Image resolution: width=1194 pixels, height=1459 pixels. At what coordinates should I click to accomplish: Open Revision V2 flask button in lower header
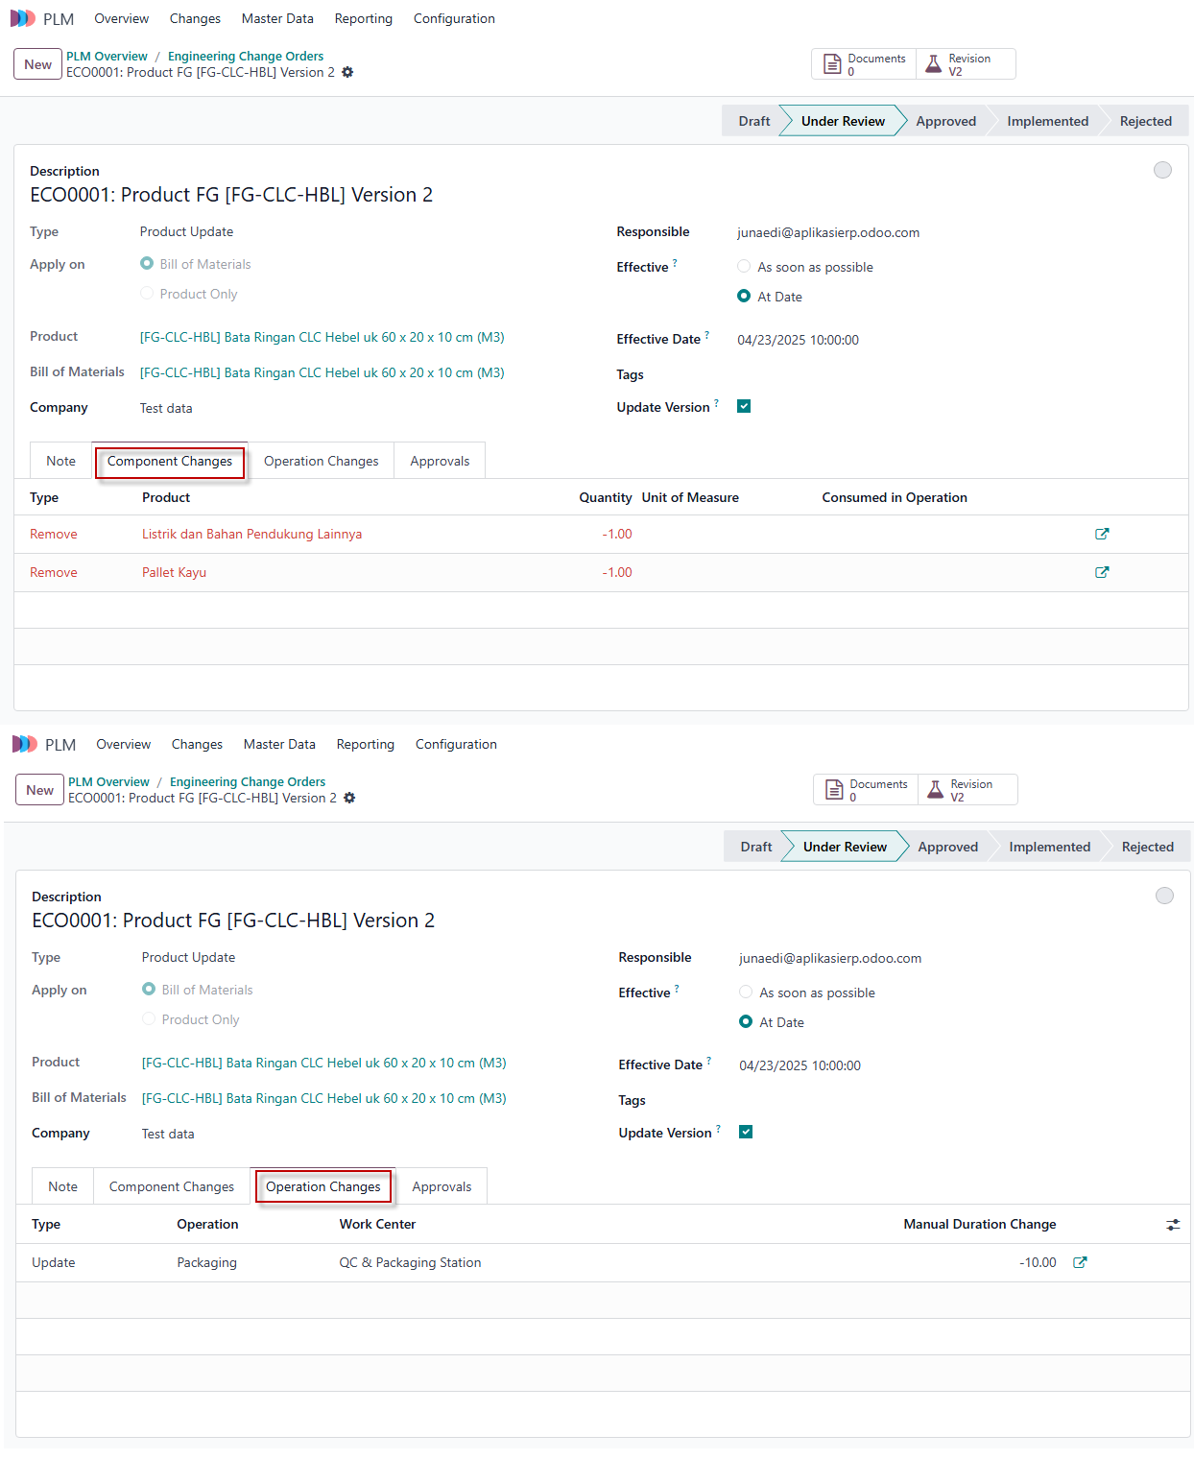967,790
